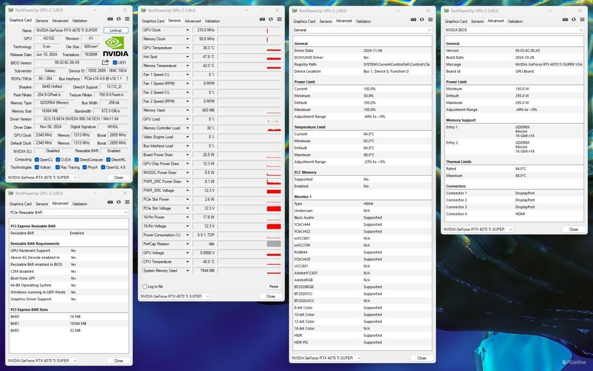This screenshot has height=371, width=593.
Task: Click the 16-Pin Voltage sensor graph
Action: (249, 226)
